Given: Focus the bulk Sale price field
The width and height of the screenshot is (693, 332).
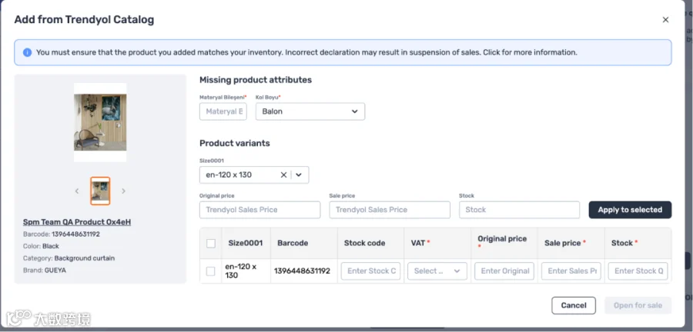Looking at the screenshot, I should (x=390, y=210).
